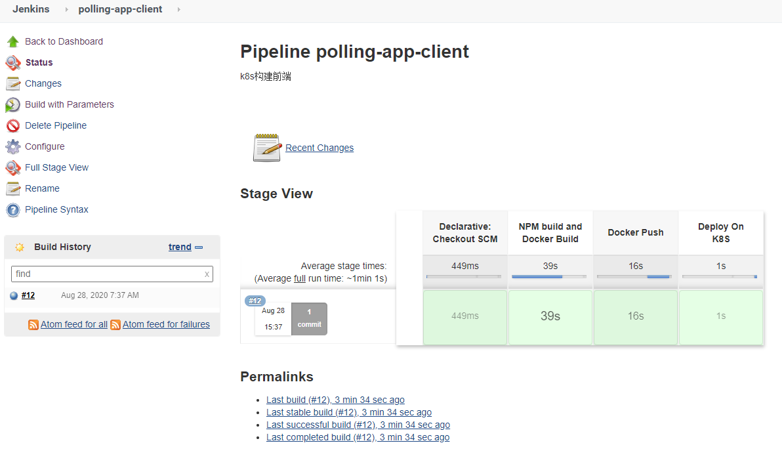Screen dimensions: 782x464
Task: Click the Pipeline Syntax help icon
Action: tap(13, 210)
